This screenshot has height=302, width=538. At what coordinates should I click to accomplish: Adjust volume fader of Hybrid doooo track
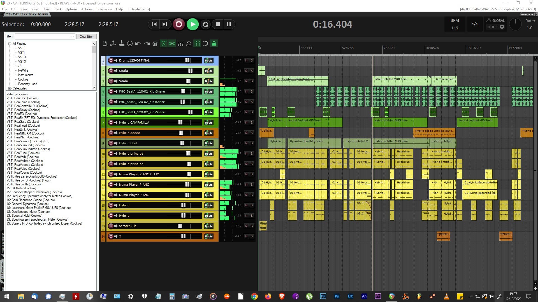(x=181, y=133)
